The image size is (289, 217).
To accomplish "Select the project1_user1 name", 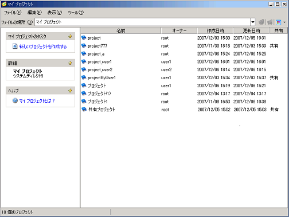I will (100, 62).
